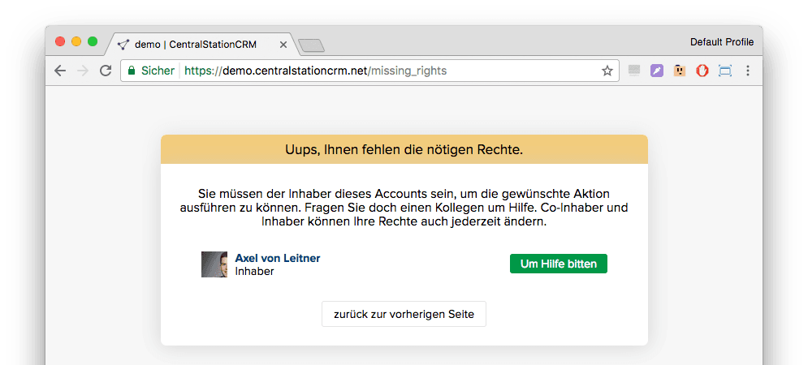
Task: Focus the address bar URL field
Action: point(390,71)
